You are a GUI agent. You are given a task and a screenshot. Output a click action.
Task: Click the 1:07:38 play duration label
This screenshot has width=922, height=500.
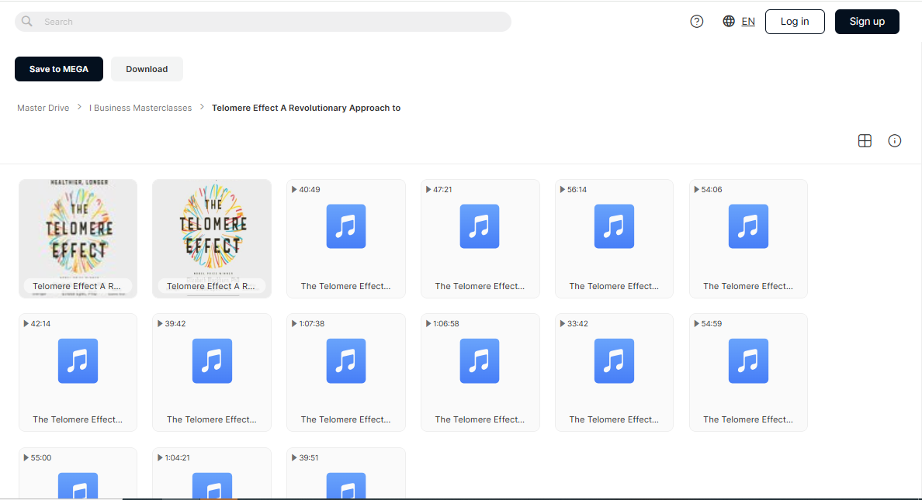coord(308,324)
